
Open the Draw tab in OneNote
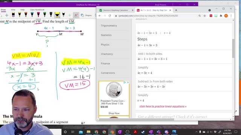point(3,10)
